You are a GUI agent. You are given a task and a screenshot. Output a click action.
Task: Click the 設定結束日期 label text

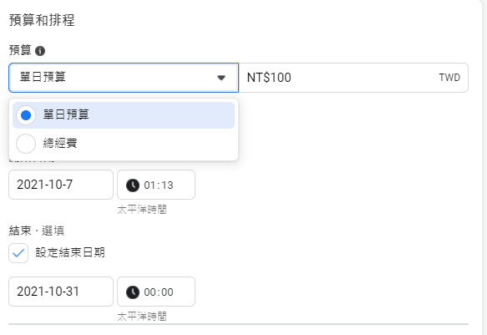tap(70, 252)
